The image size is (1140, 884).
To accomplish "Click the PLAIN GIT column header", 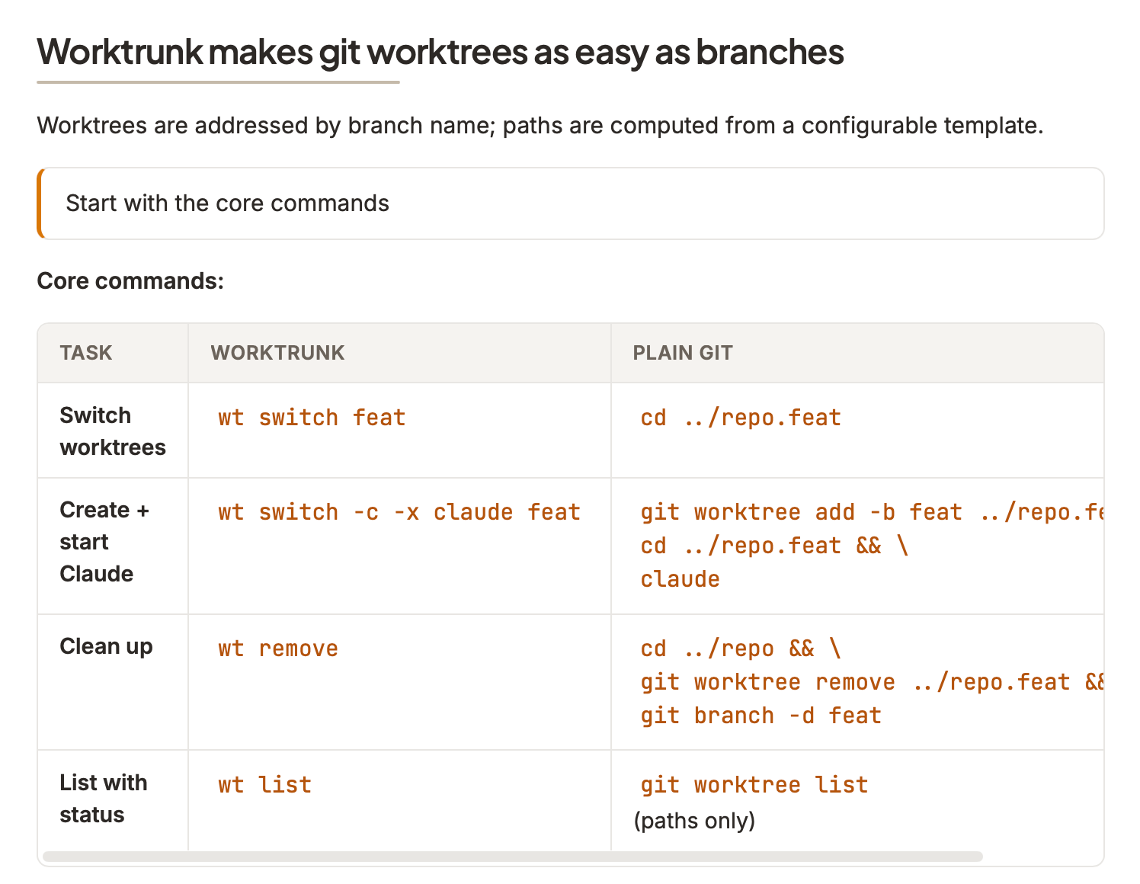I will (682, 353).
